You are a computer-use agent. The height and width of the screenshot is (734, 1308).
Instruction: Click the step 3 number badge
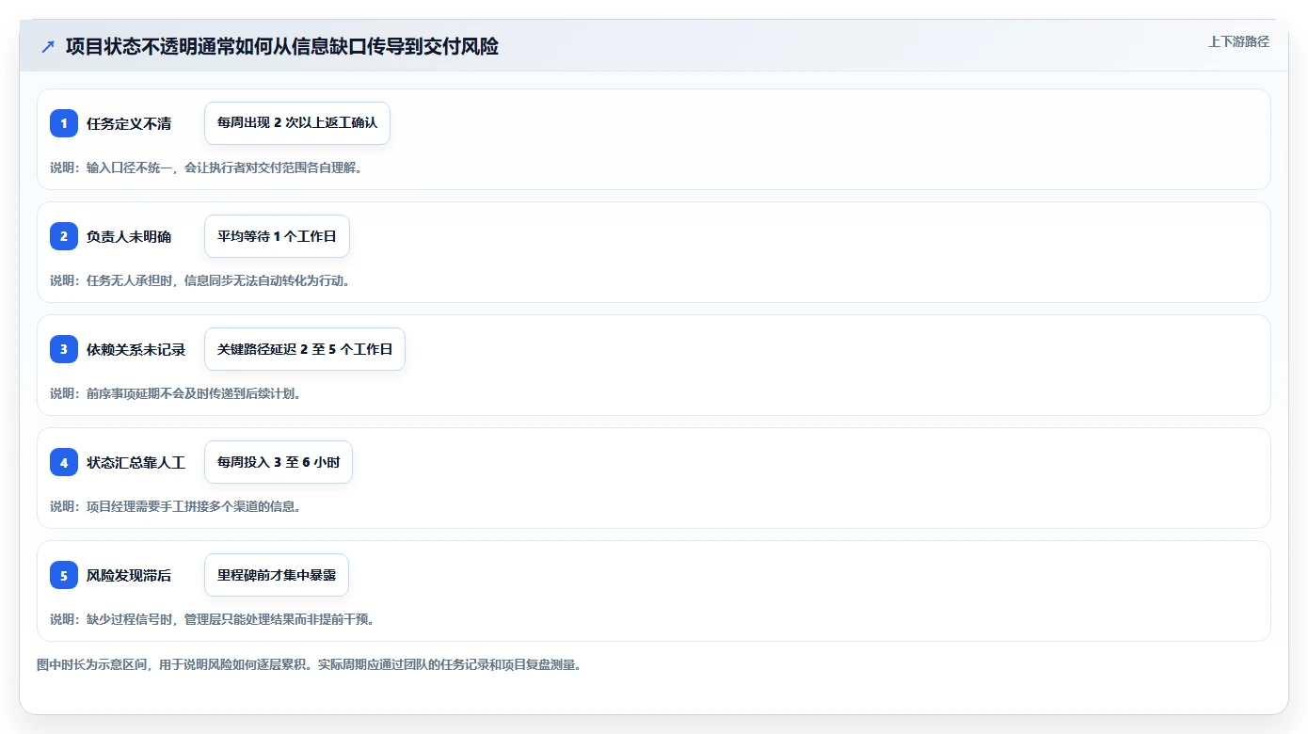tap(64, 349)
